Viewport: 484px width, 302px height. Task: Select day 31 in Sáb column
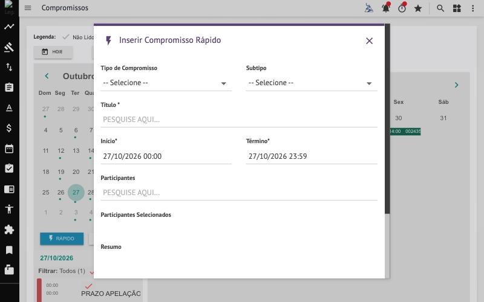pyautogui.click(x=443, y=118)
